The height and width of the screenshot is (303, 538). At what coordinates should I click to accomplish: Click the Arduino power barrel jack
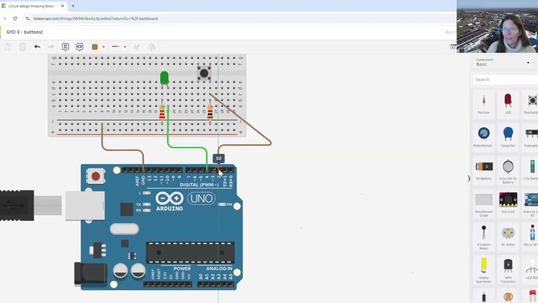point(91,274)
